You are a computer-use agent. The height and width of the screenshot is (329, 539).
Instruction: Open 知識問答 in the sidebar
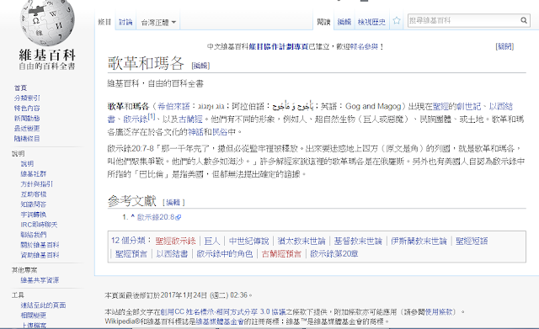(x=34, y=204)
